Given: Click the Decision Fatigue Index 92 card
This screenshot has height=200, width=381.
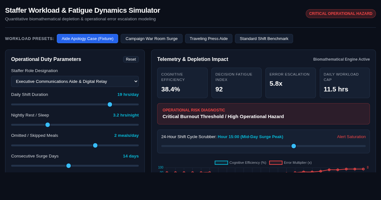Looking at the screenshot, I should click(x=237, y=83).
